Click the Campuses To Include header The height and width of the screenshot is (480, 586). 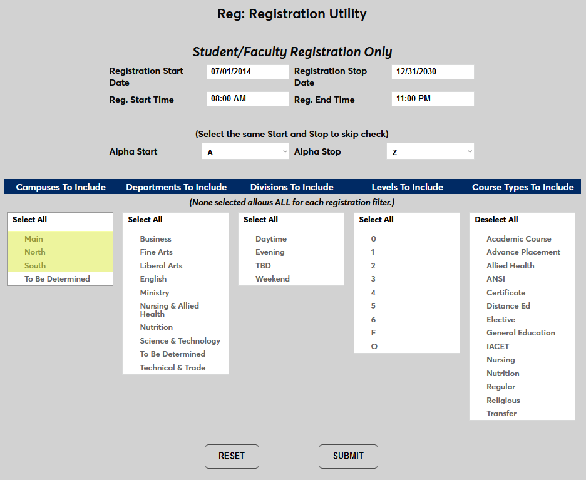[60, 186]
